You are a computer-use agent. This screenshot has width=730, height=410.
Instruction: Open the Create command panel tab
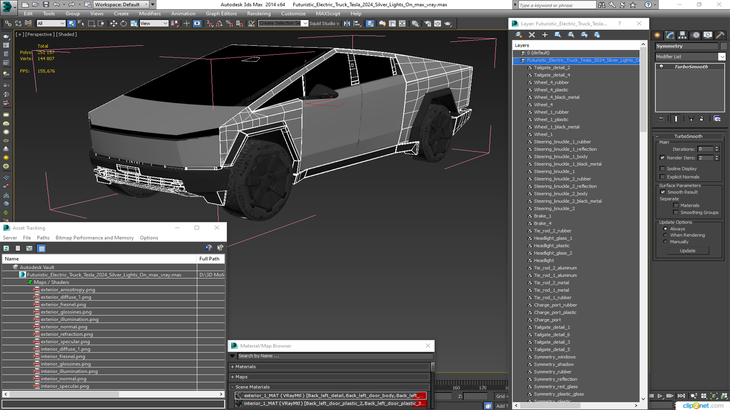pos(657,35)
